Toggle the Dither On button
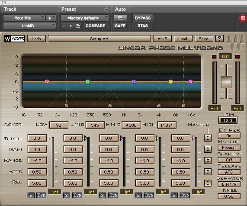 coord(229,136)
